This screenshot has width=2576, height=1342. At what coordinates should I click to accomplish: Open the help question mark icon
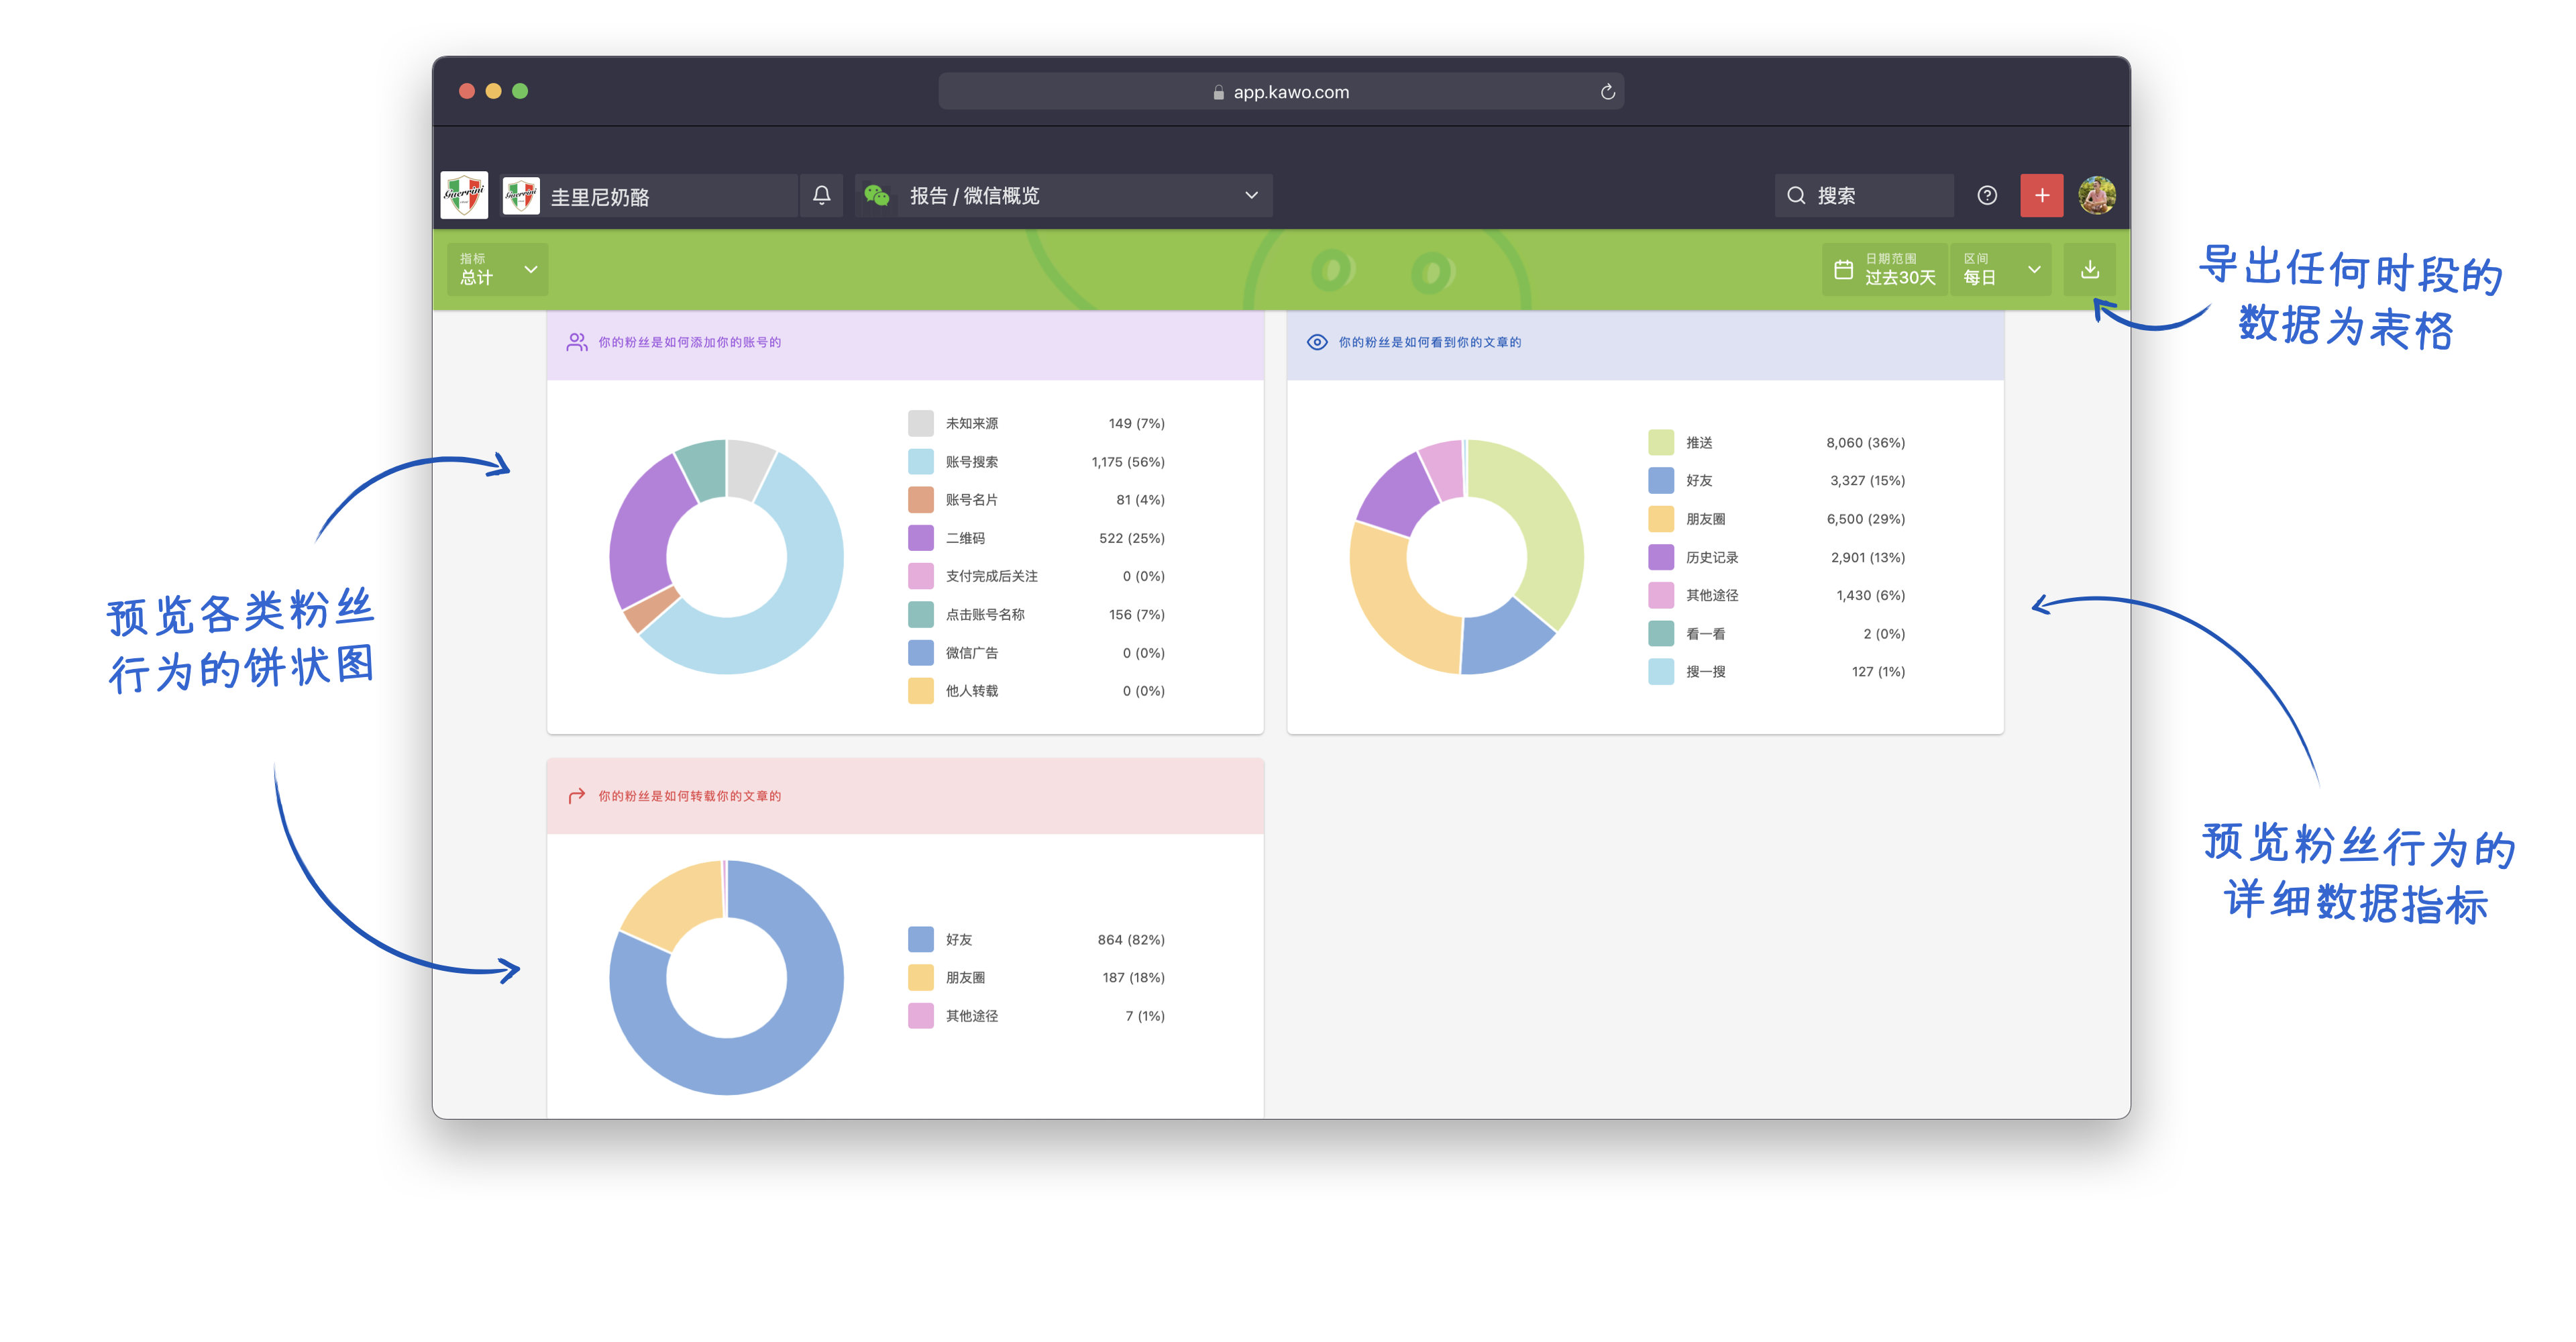pyautogui.click(x=1986, y=195)
